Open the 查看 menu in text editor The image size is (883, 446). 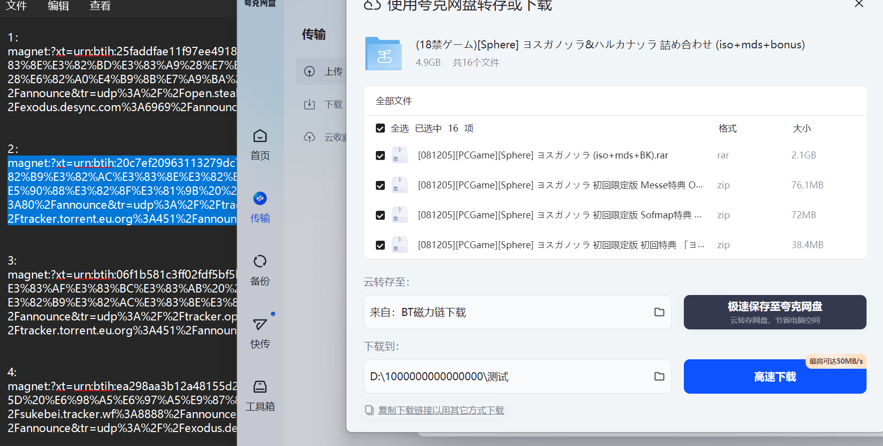(x=100, y=6)
